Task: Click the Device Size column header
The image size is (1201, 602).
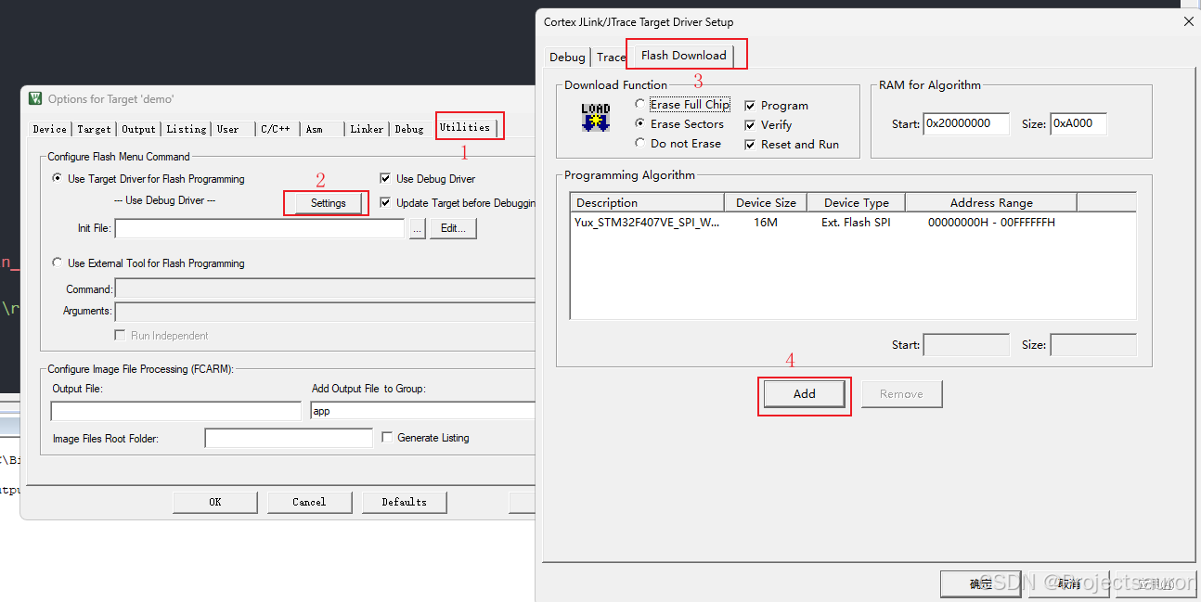Action: [x=765, y=203]
